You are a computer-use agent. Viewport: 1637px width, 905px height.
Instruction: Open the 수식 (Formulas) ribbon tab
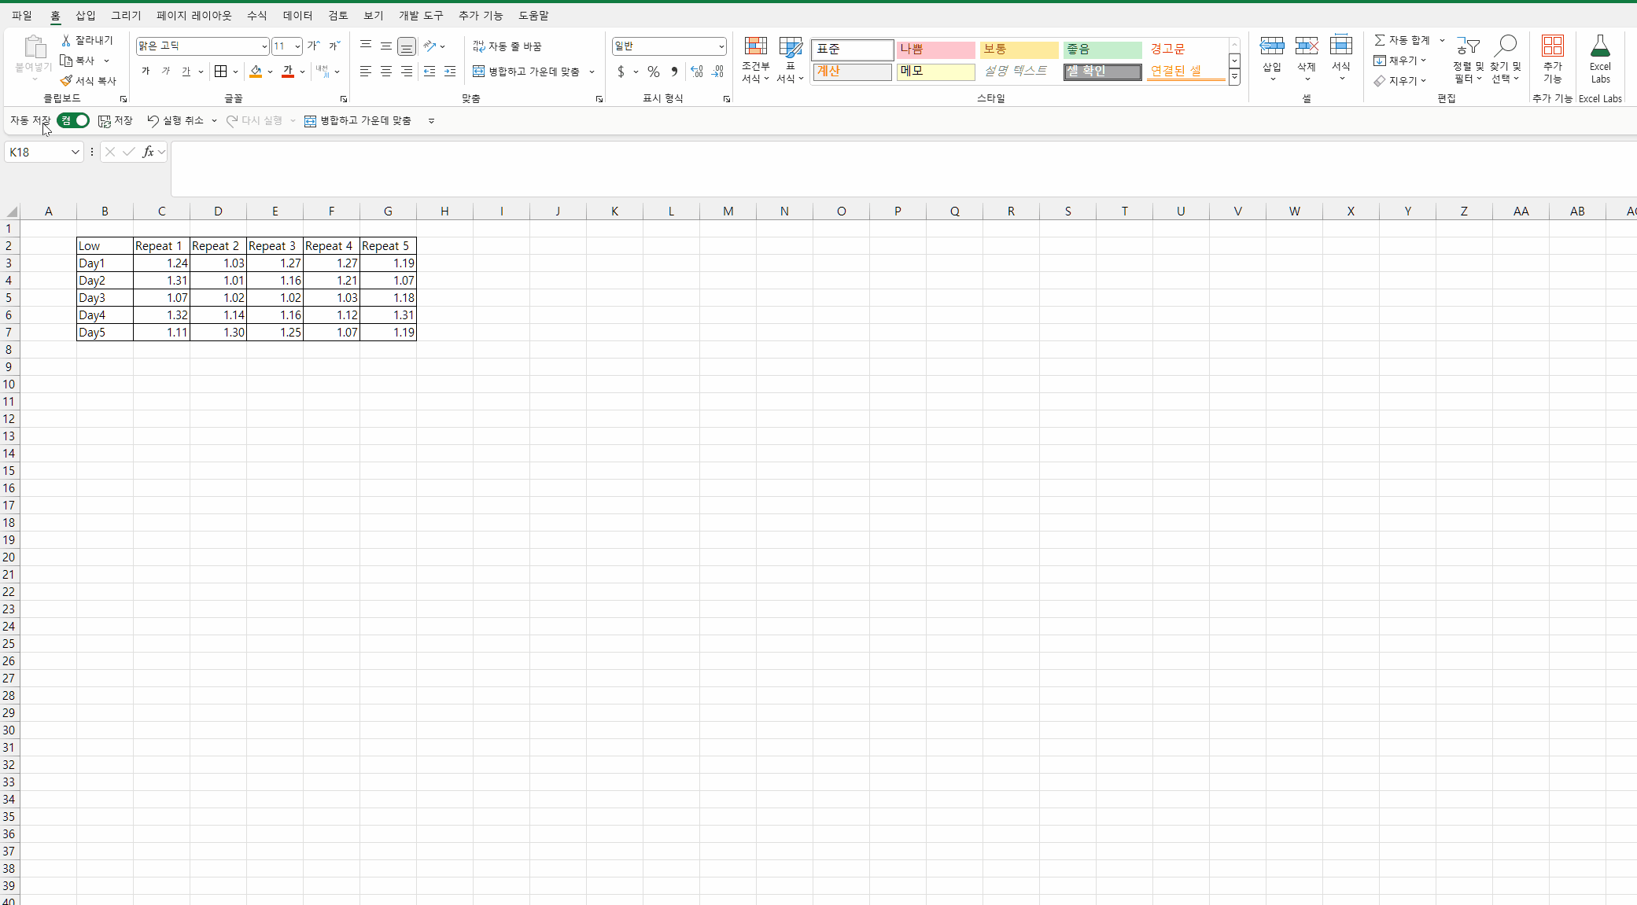point(256,15)
